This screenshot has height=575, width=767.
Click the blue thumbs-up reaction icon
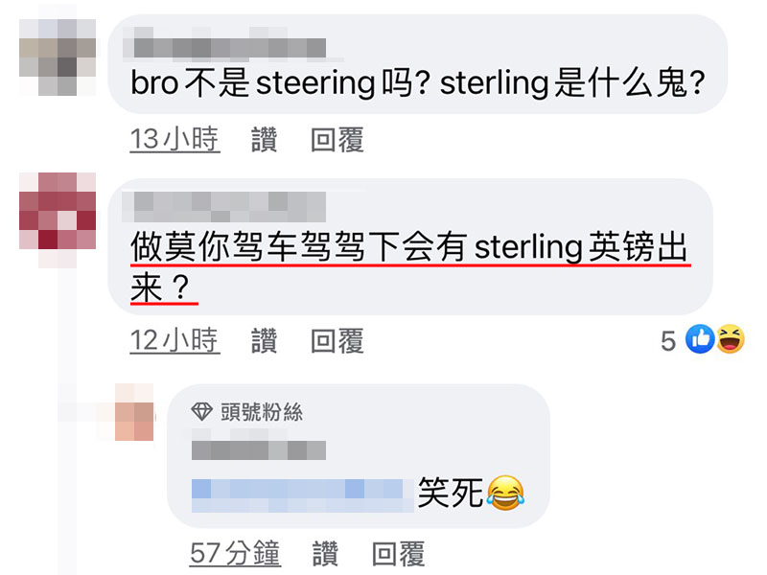(700, 339)
